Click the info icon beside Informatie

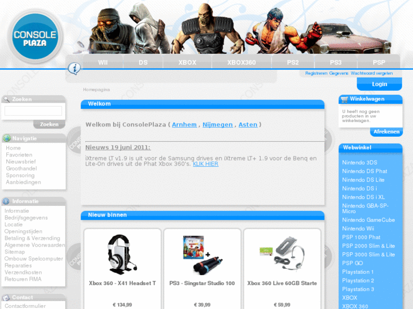tap(6, 201)
